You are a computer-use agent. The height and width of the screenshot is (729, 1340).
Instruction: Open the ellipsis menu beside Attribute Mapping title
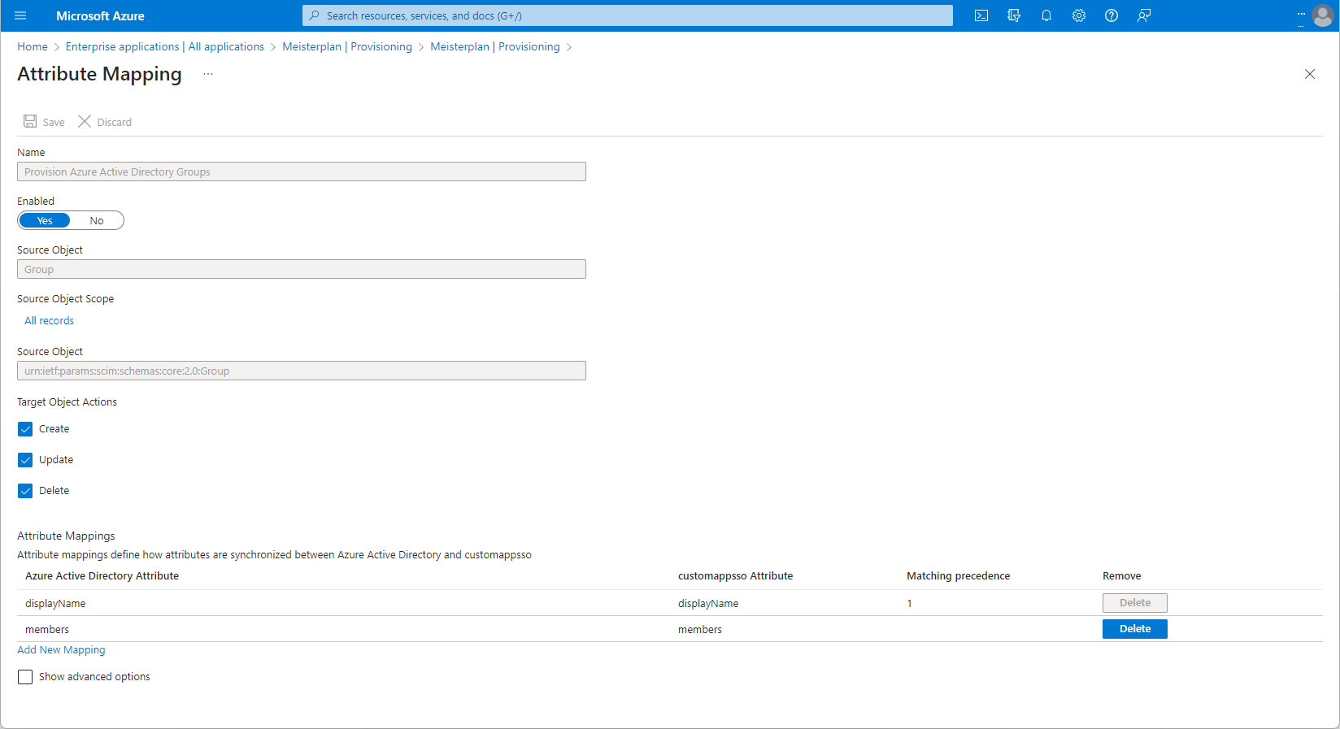(x=208, y=74)
